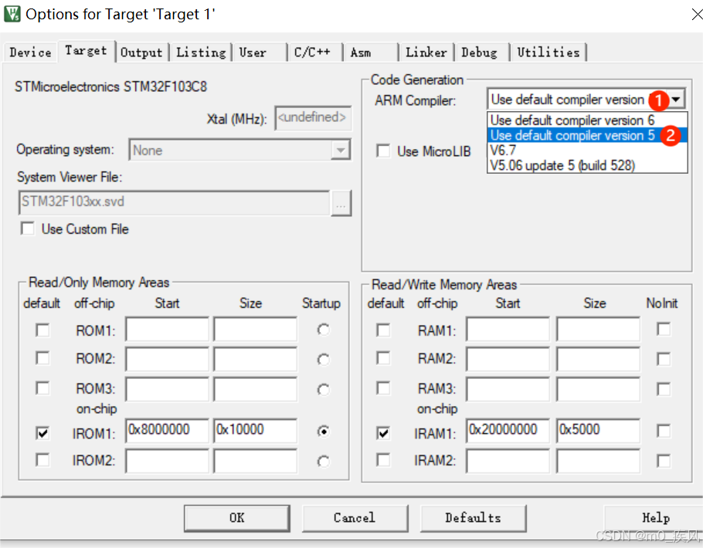Select V6.7 compiler from the list
The image size is (703, 548).
(x=587, y=150)
